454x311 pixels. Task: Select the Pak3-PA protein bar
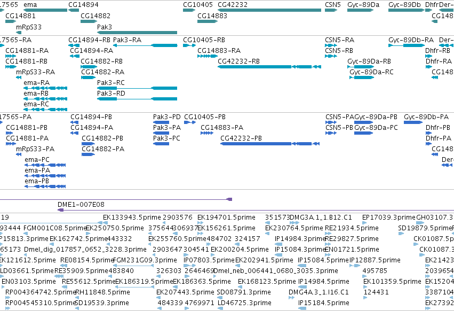click(x=161, y=133)
